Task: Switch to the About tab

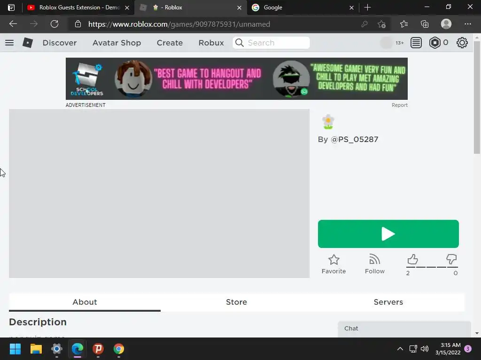Action: (x=85, y=302)
